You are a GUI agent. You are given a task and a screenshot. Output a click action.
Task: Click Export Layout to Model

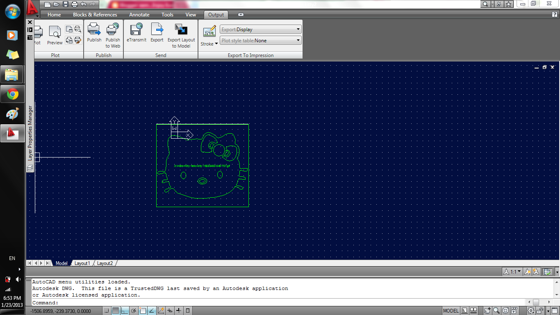pos(181,36)
